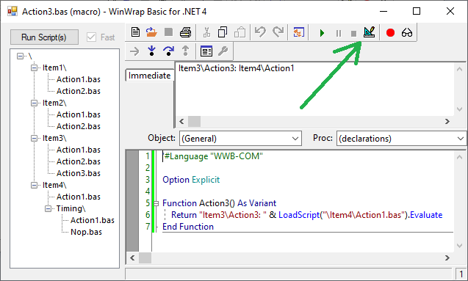Maximize the WinWrap Basic window
Viewport: 468px width, 281px height.
pyautogui.click(x=417, y=11)
